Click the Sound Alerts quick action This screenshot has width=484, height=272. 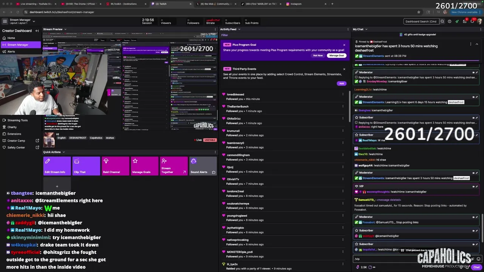click(203, 166)
